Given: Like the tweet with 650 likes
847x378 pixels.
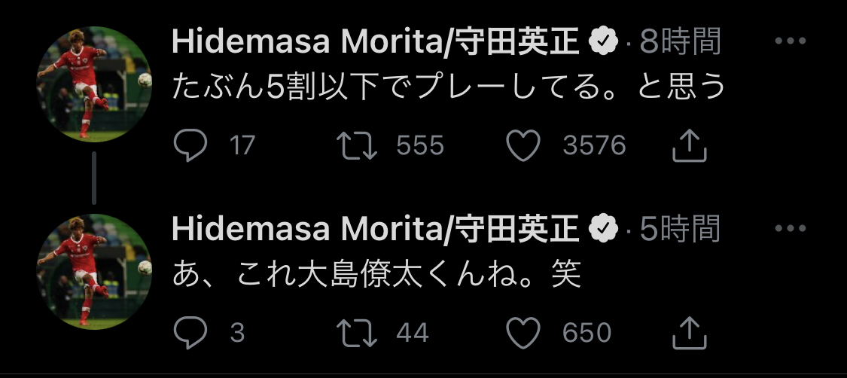Looking at the screenshot, I should coord(524,332).
